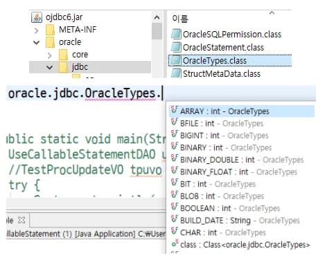327x258 pixels.
Task: Click the class literal proposal icon
Action: coord(175,243)
